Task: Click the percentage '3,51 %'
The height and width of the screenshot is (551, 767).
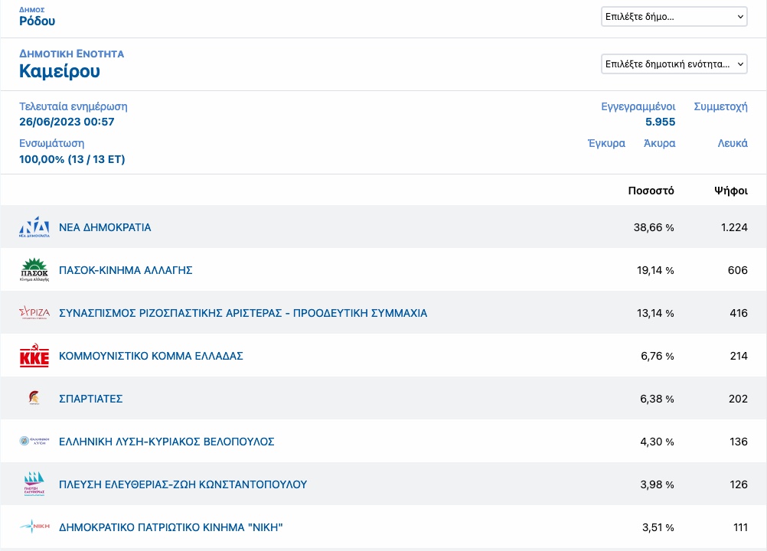Action: coord(658,527)
